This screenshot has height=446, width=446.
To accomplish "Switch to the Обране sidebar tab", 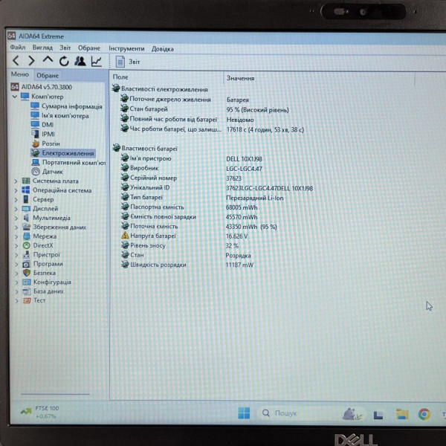I will 48,75.
